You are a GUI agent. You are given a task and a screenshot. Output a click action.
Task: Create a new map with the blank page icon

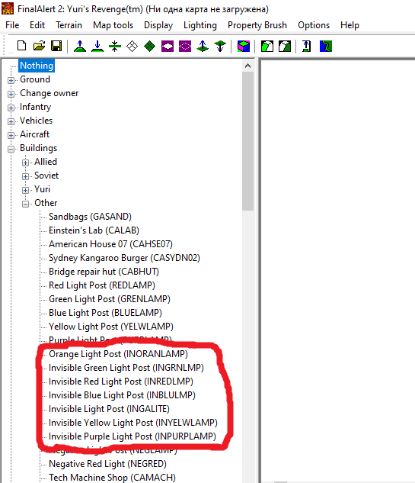tap(21, 47)
